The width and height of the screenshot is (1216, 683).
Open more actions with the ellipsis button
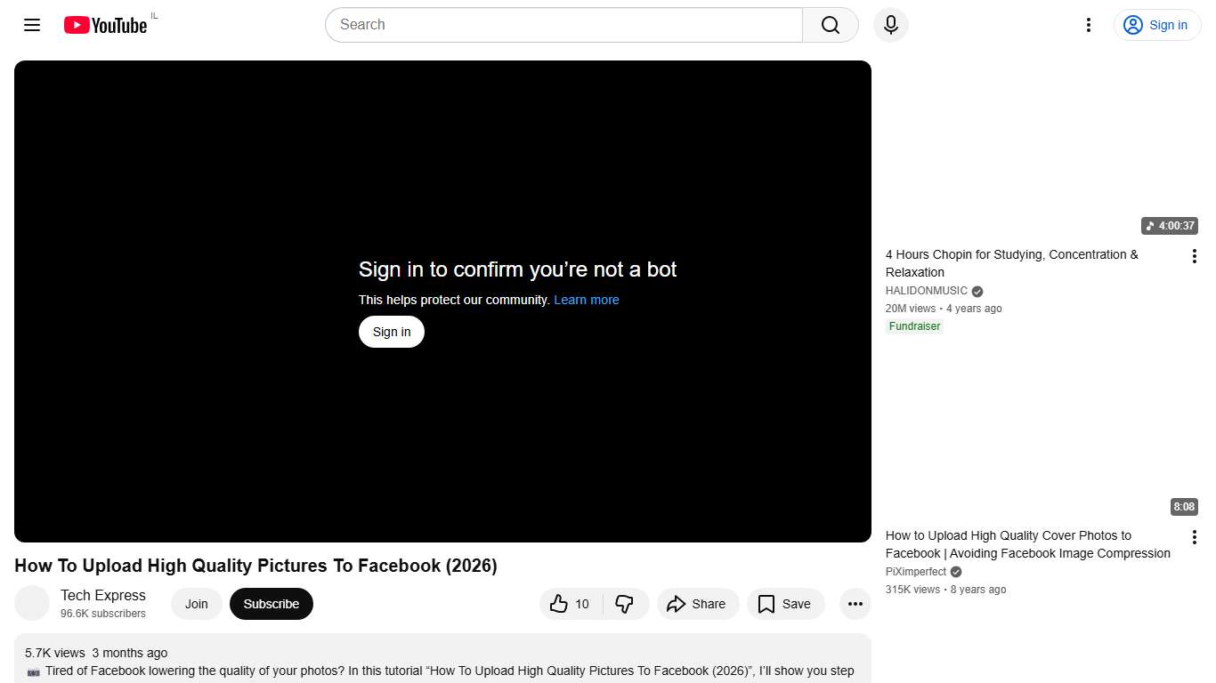point(855,604)
